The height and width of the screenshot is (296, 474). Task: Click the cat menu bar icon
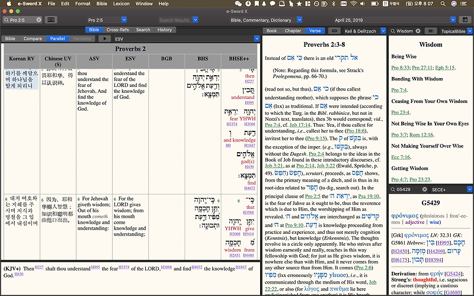290,4
